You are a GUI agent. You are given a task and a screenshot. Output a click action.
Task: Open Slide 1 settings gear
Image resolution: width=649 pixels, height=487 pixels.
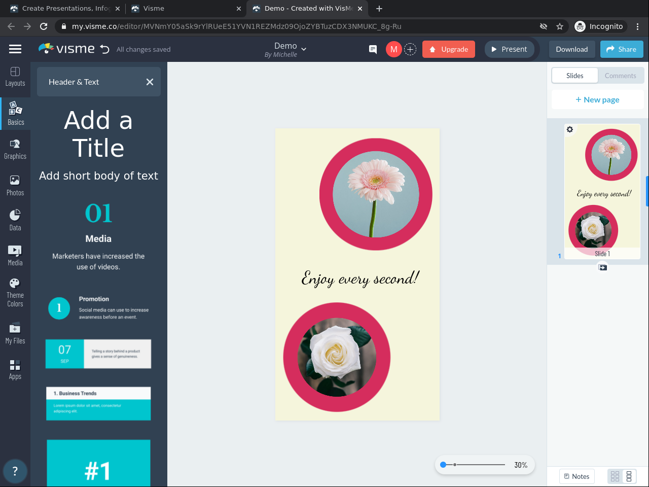pos(570,129)
